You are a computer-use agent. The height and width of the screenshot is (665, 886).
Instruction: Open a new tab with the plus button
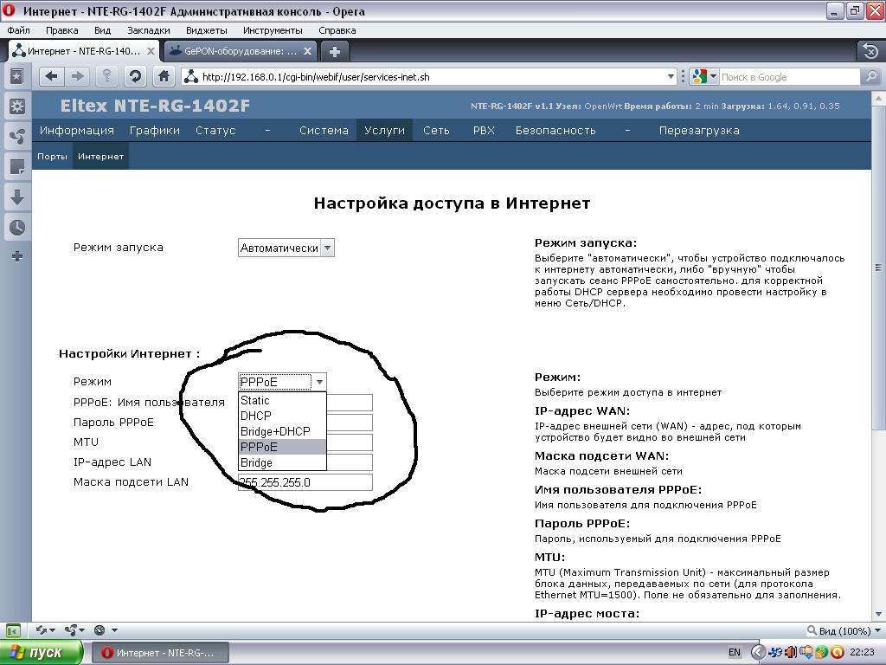[x=335, y=52]
